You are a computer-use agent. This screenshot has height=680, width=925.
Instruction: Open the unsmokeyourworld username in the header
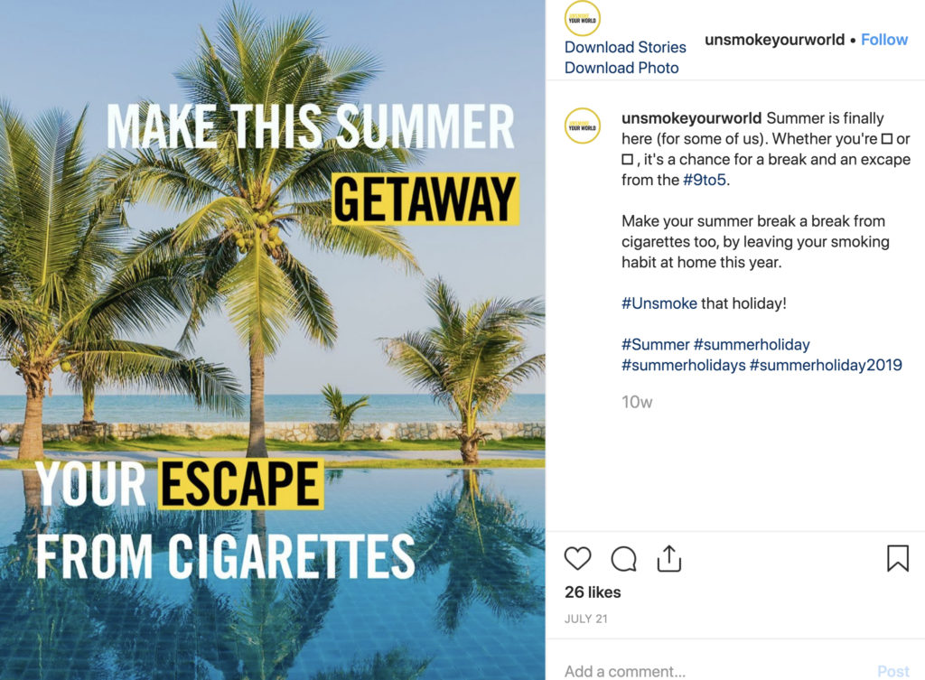(x=774, y=40)
